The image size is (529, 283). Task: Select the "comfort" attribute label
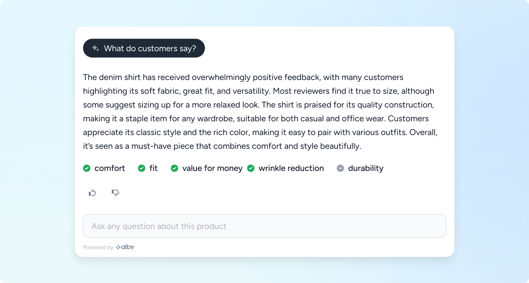(x=109, y=168)
